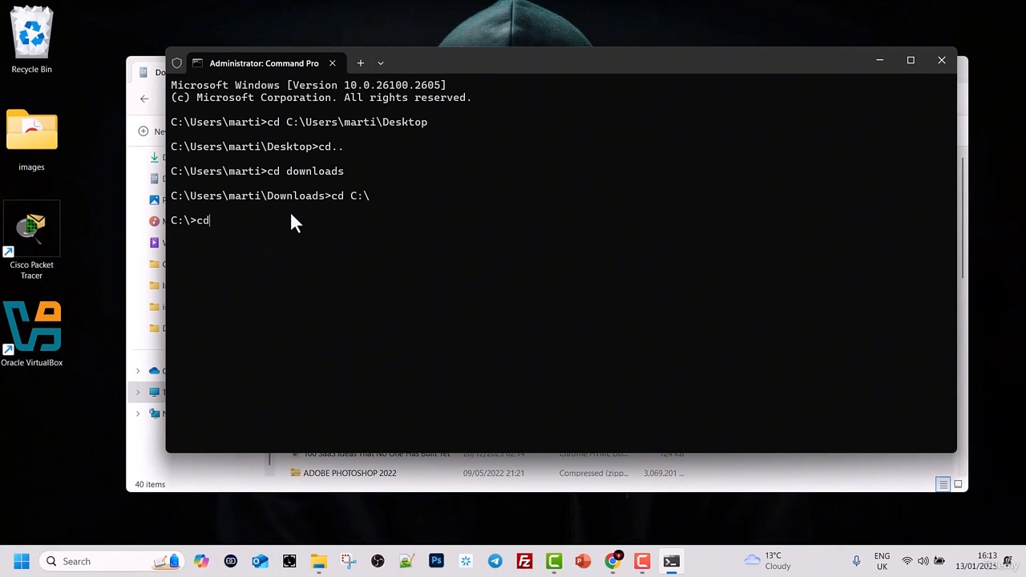This screenshot has width=1026, height=577.
Task: Open the terminal profiles dropdown arrow
Action: coord(381,63)
